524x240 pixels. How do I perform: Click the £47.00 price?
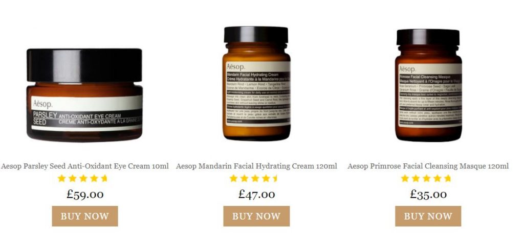257,195
